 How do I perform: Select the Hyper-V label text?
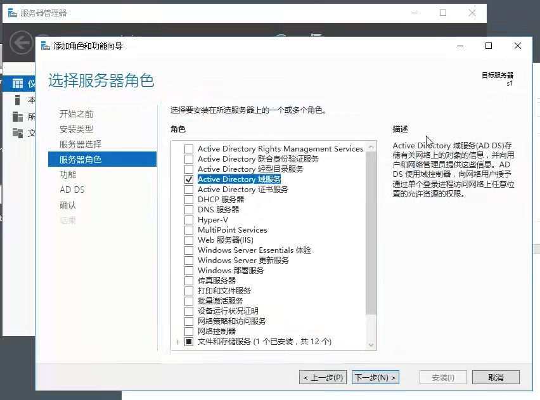213,220
